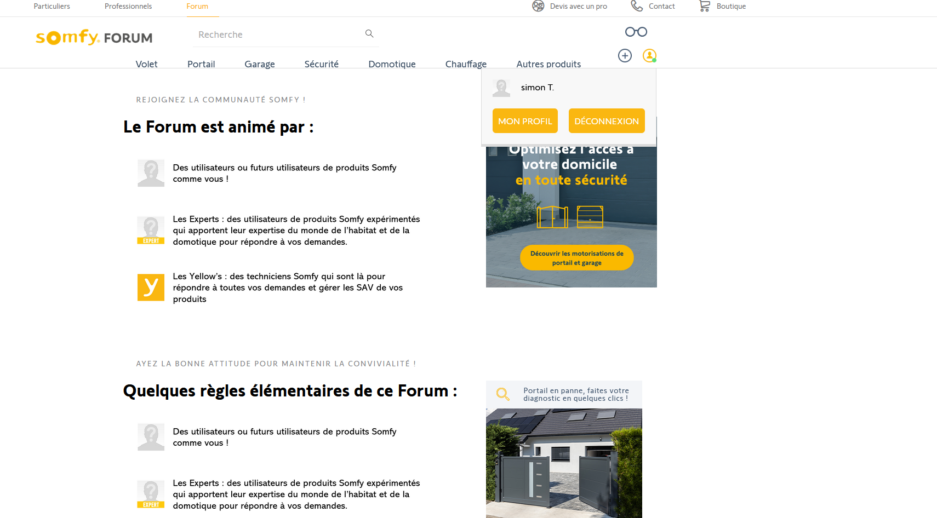Open the Boutique shopping cart icon

pos(705,6)
